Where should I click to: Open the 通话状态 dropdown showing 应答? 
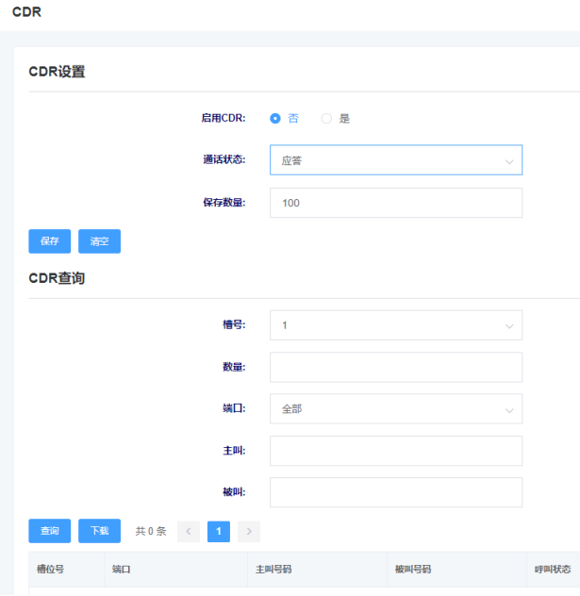[x=396, y=160]
